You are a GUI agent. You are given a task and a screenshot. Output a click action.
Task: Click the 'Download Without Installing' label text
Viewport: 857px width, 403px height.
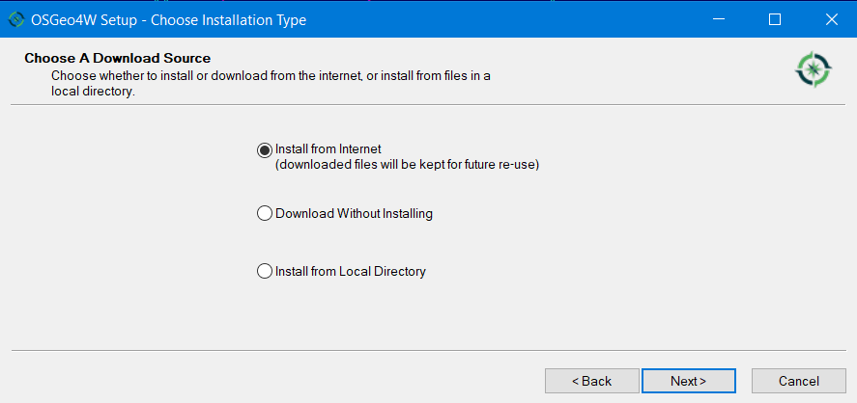pyautogui.click(x=354, y=214)
